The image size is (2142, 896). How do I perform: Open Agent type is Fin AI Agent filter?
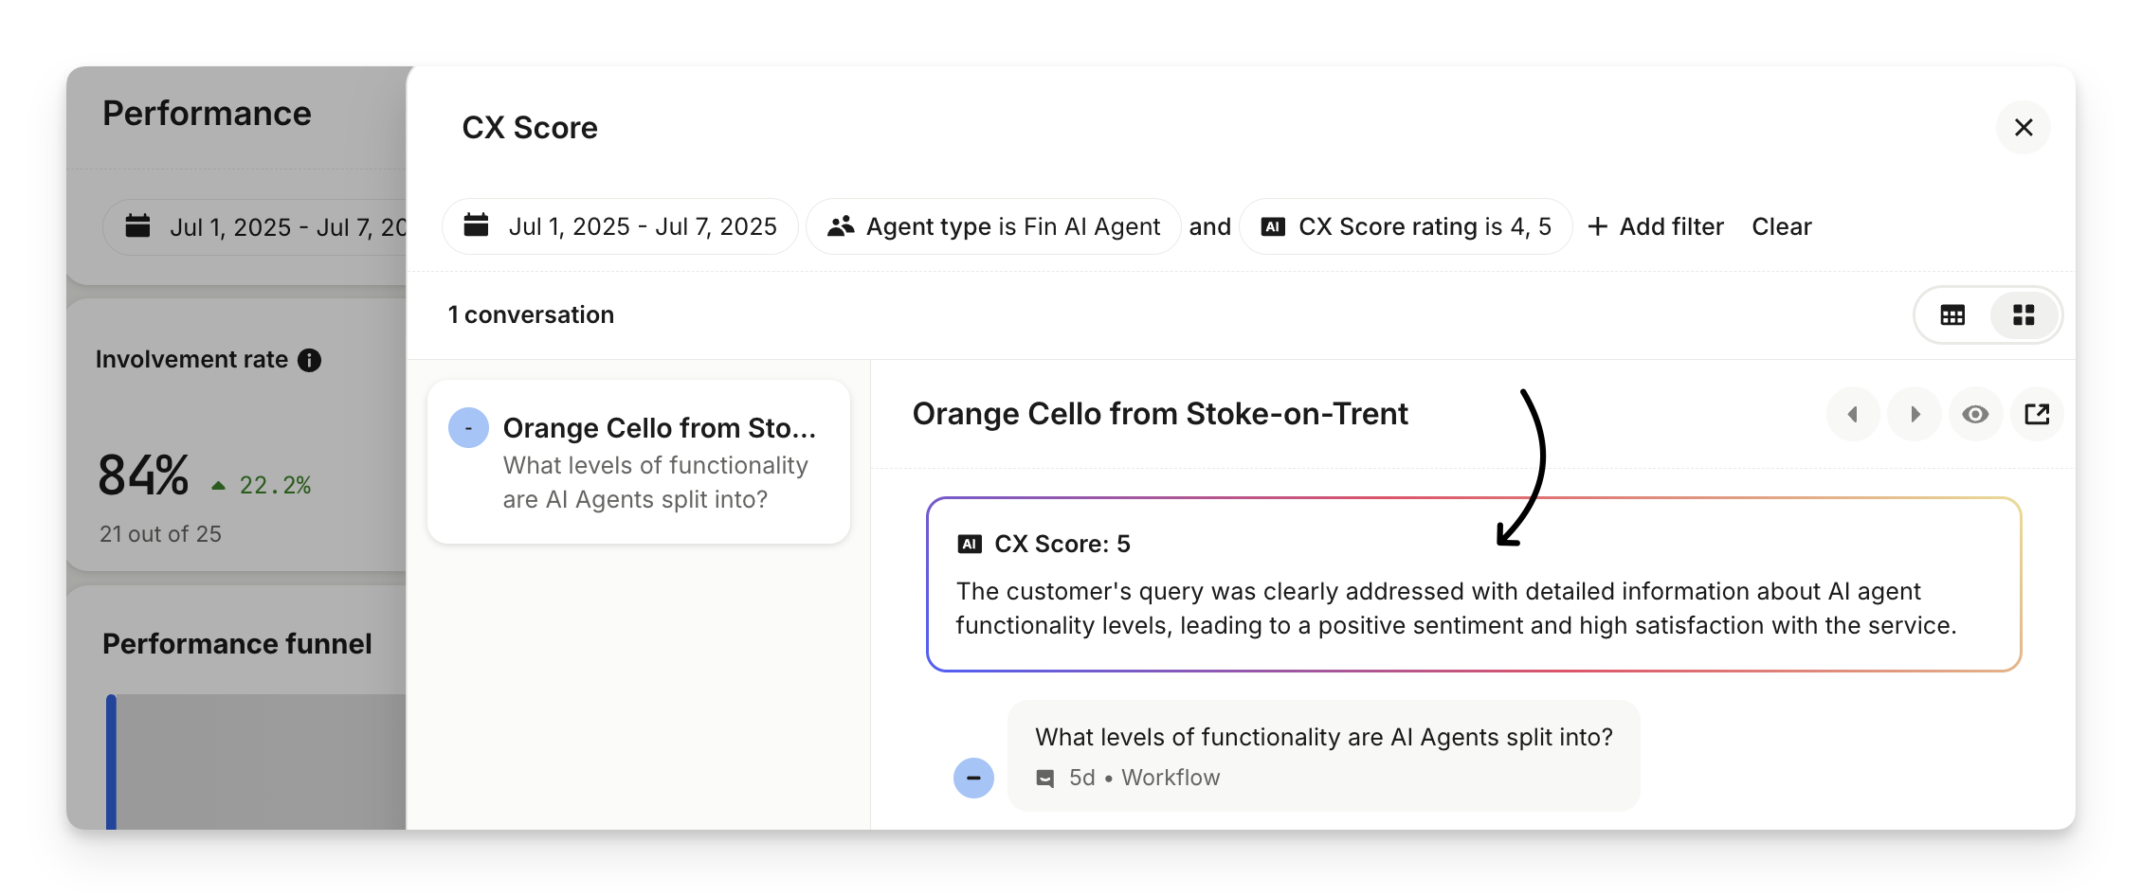pos(993,226)
